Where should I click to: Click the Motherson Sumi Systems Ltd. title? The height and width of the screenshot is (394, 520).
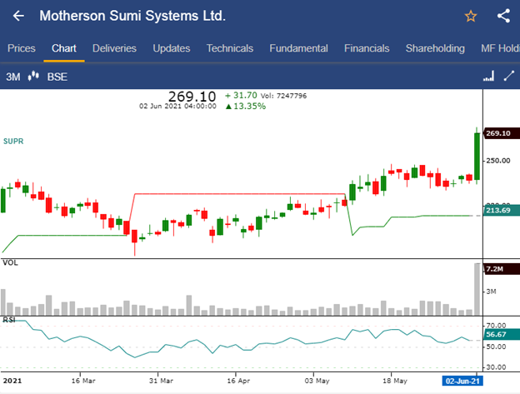pyautogui.click(x=132, y=16)
